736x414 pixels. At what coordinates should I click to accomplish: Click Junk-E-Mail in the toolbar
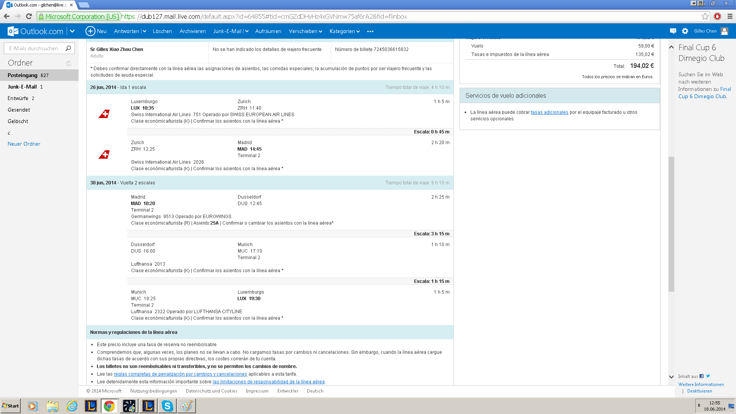pyautogui.click(x=227, y=31)
